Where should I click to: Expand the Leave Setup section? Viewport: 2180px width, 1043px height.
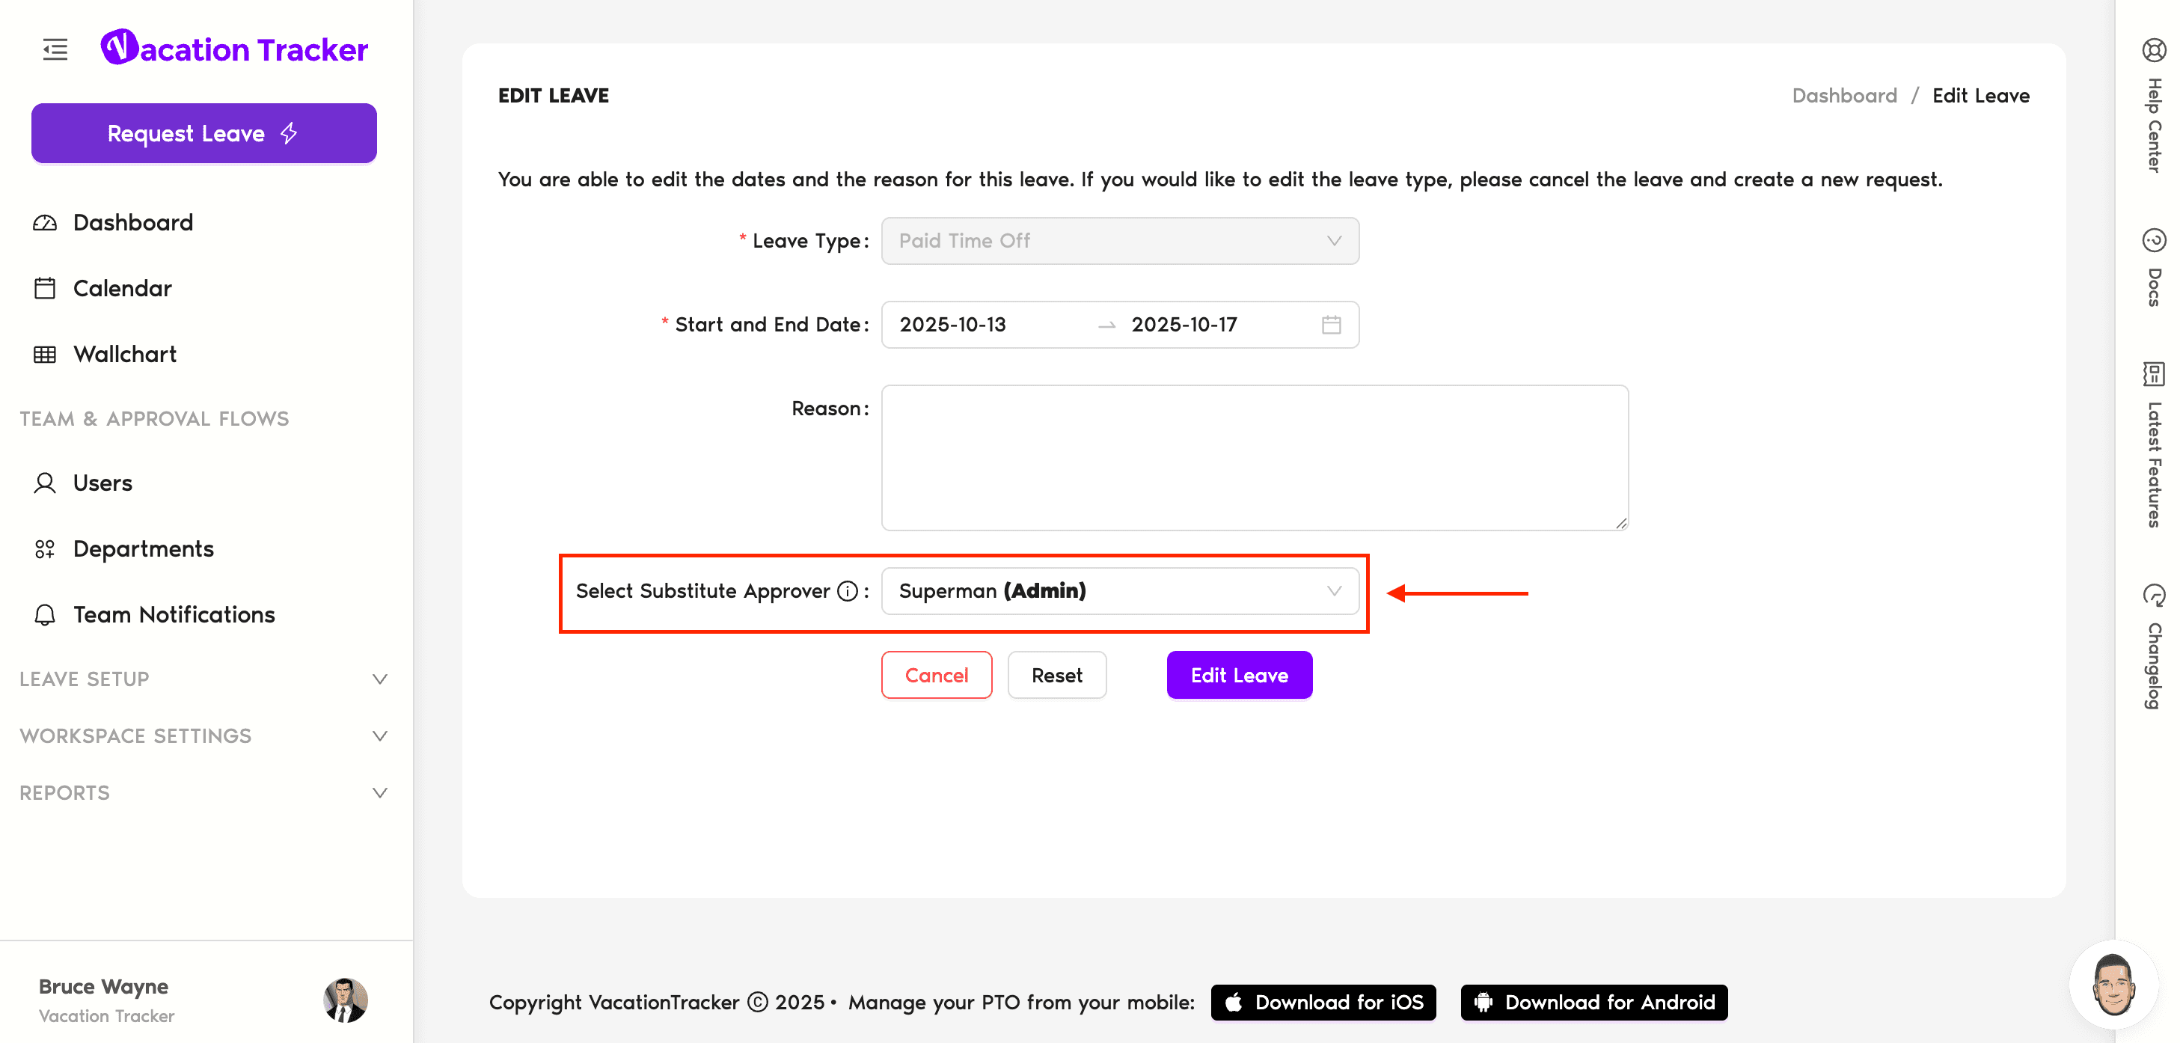pos(203,679)
